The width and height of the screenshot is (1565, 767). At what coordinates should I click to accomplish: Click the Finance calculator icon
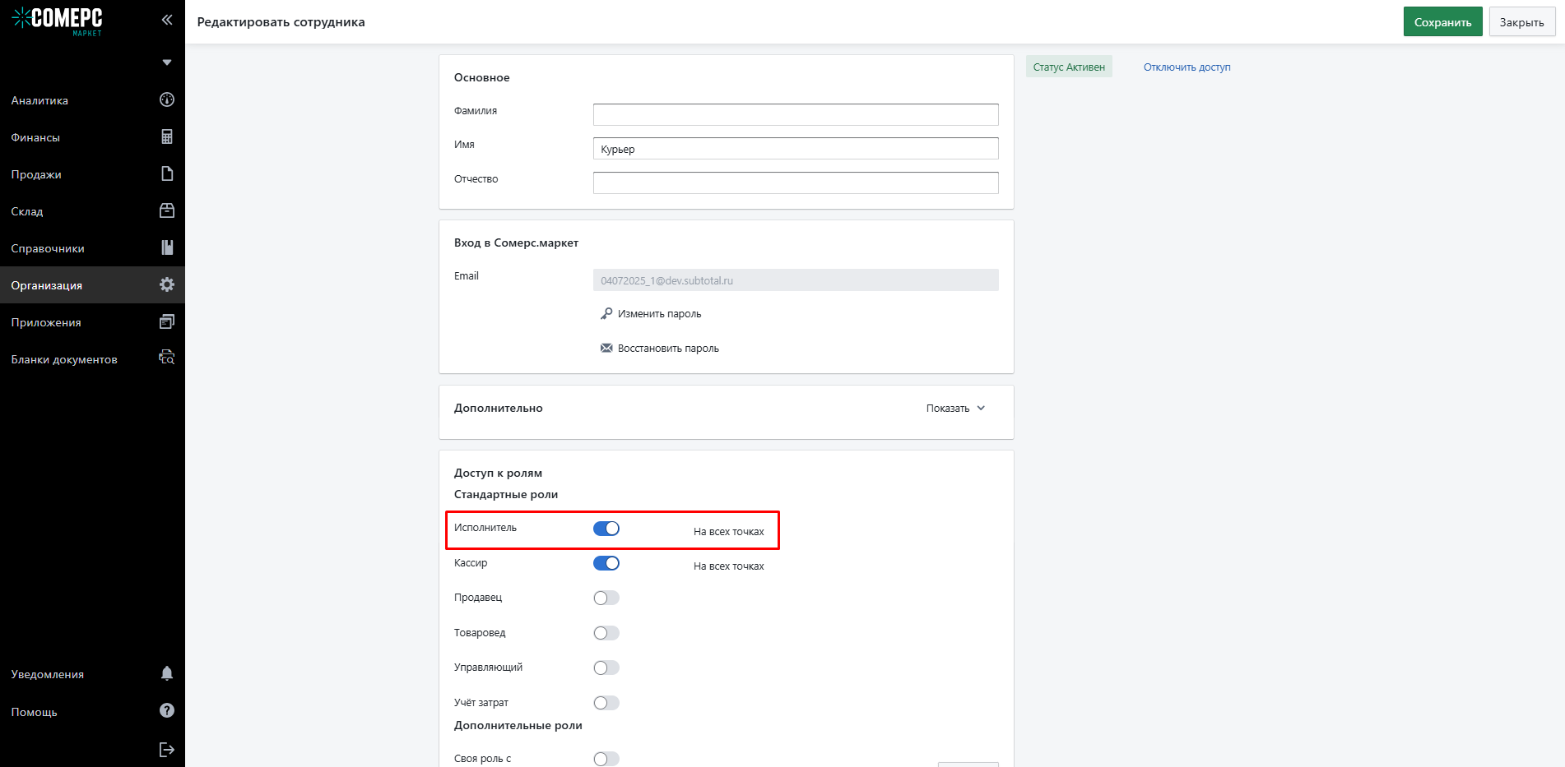click(167, 137)
